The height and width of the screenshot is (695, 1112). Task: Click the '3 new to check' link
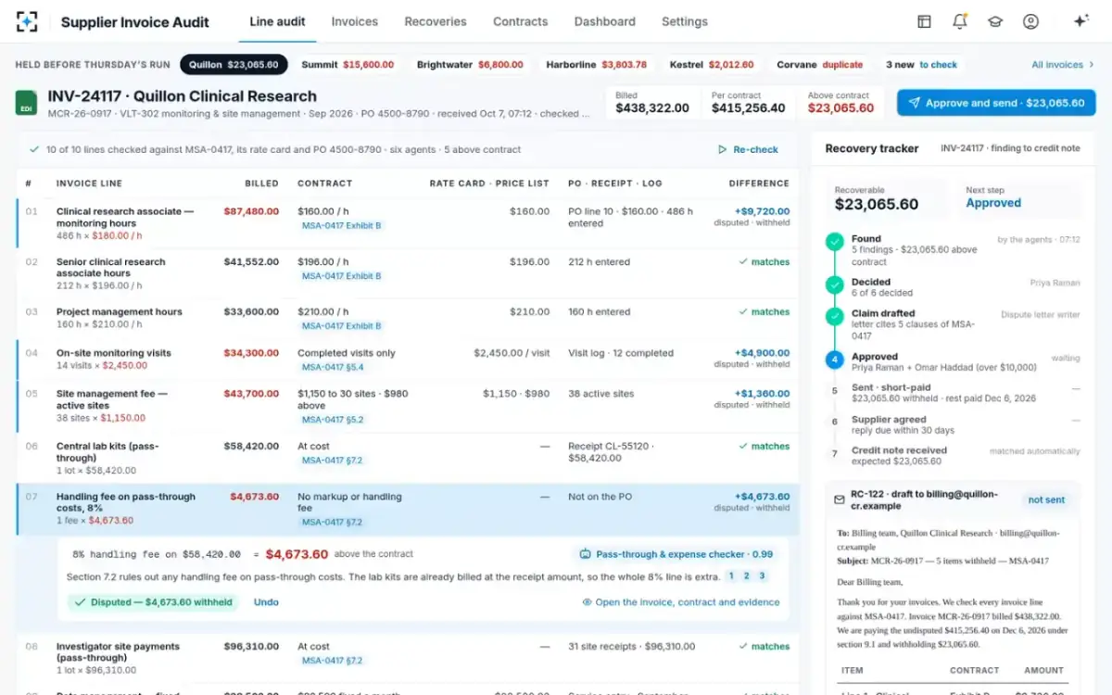(921, 65)
